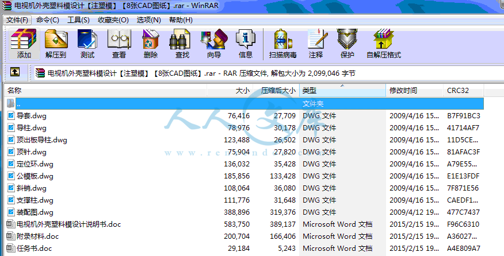
Task: Click the 添加 (Add) toolbar icon
Action: 24,44
